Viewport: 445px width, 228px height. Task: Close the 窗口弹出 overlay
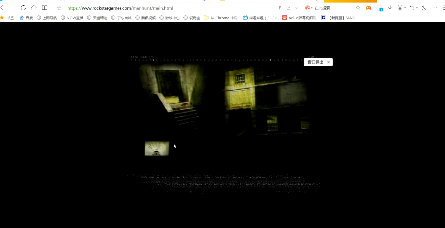coord(328,62)
